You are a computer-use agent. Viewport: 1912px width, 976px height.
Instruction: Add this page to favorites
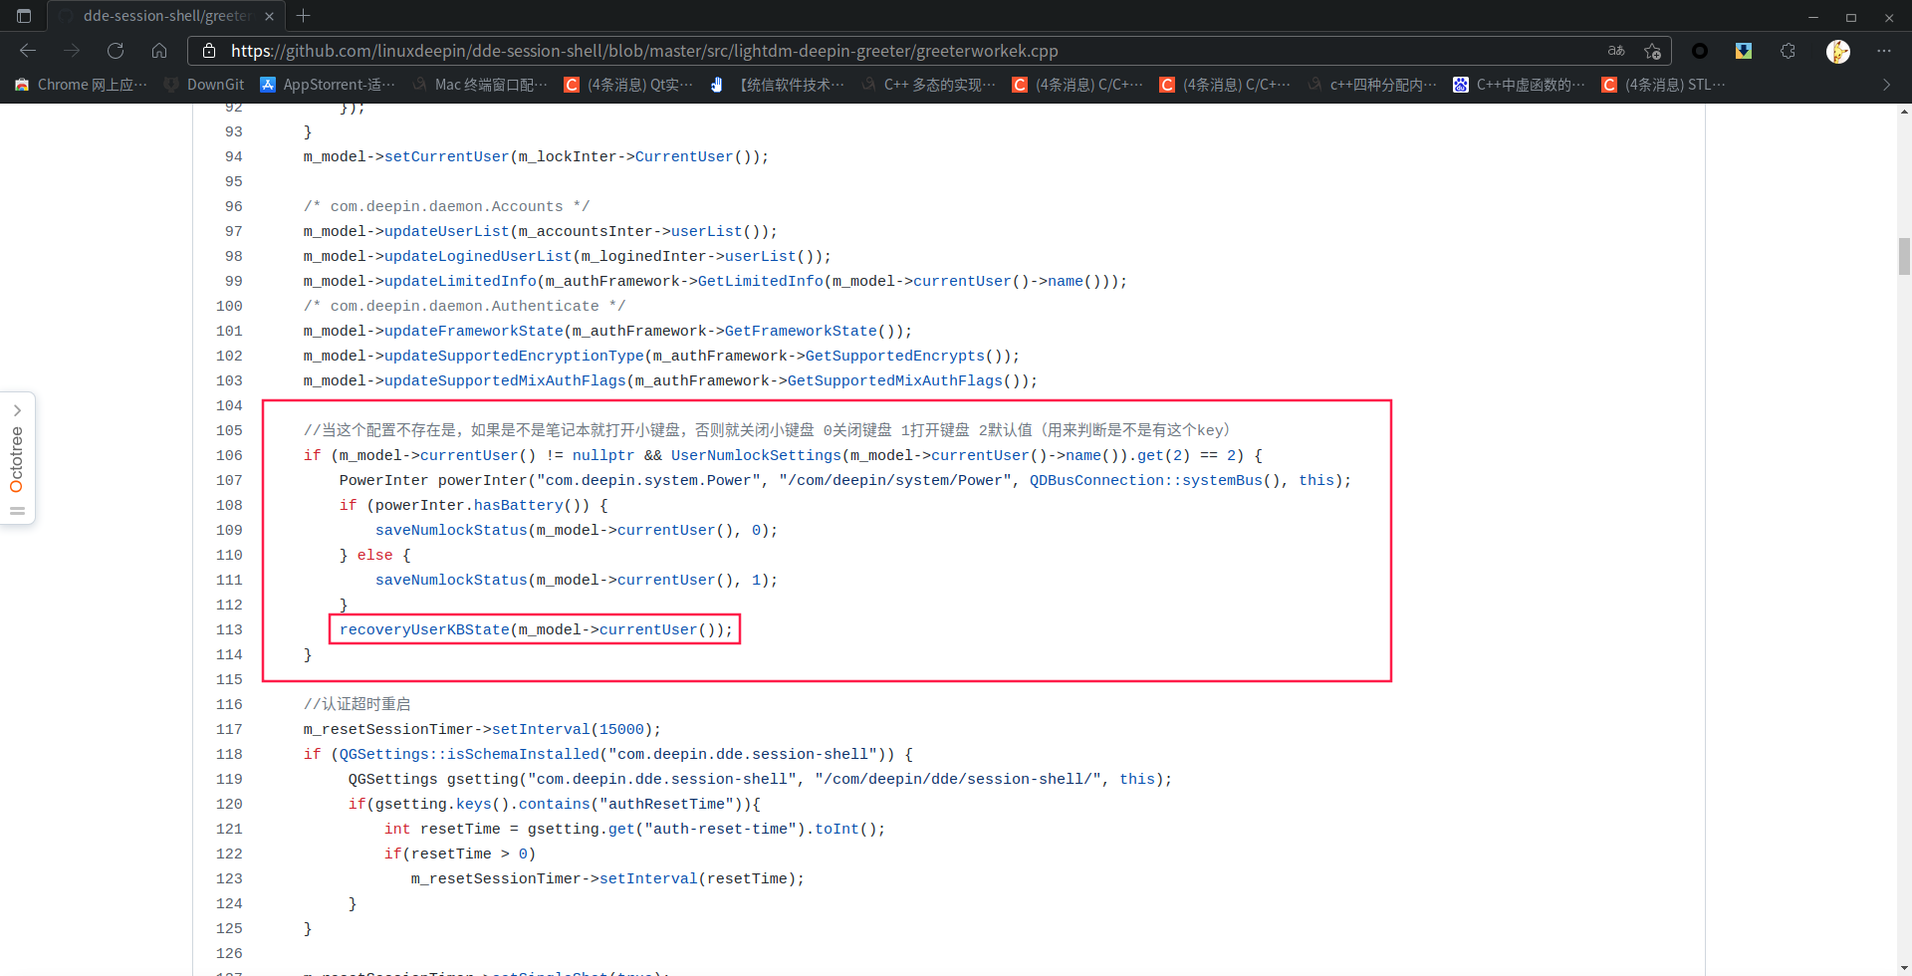click(x=1653, y=51)
